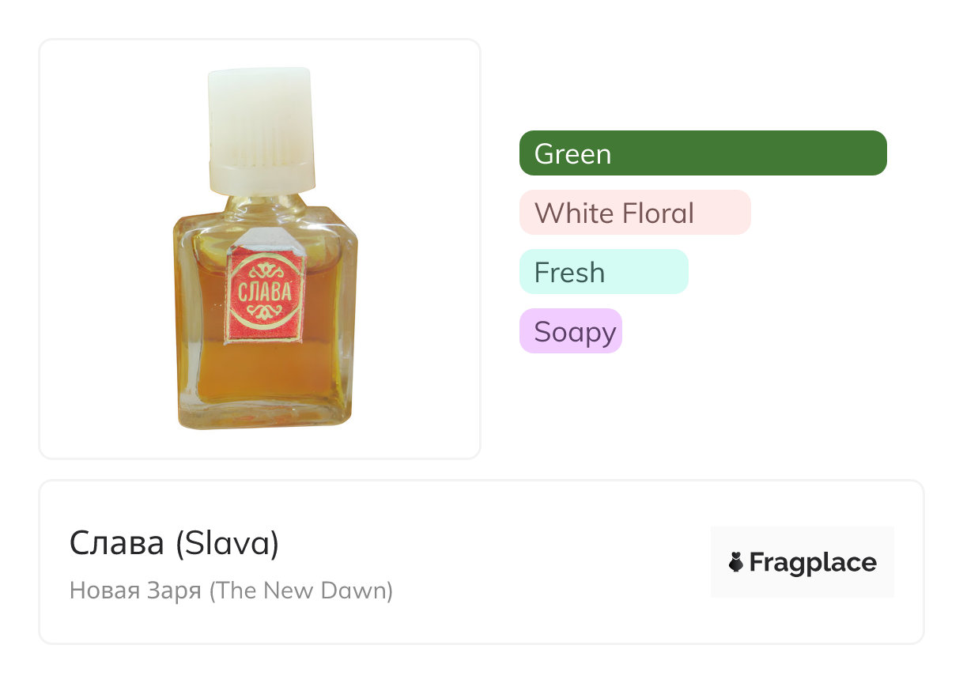Screen dimensions: 963x683
Task: Click "The New Dawn" English brand name
Action: [x=300, y=591]
